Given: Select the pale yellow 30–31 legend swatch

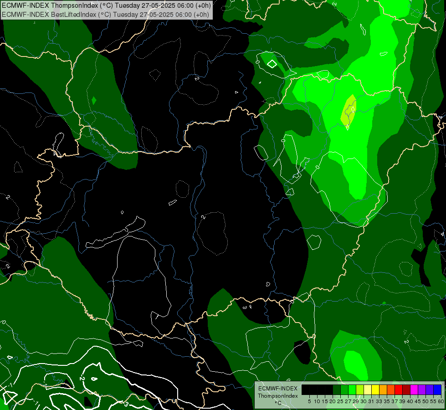Looking at the screenshot, I should point(368,389).
